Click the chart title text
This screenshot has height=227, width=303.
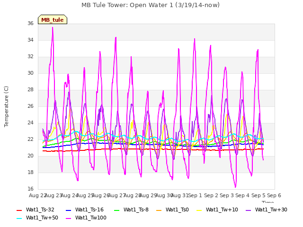151,5
